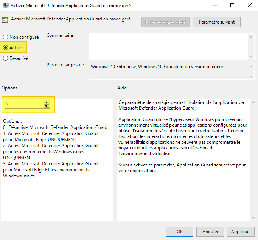The image size is (258, 240).
Task: Cancel with the Annuler button
Action: (x=210, y=232)
